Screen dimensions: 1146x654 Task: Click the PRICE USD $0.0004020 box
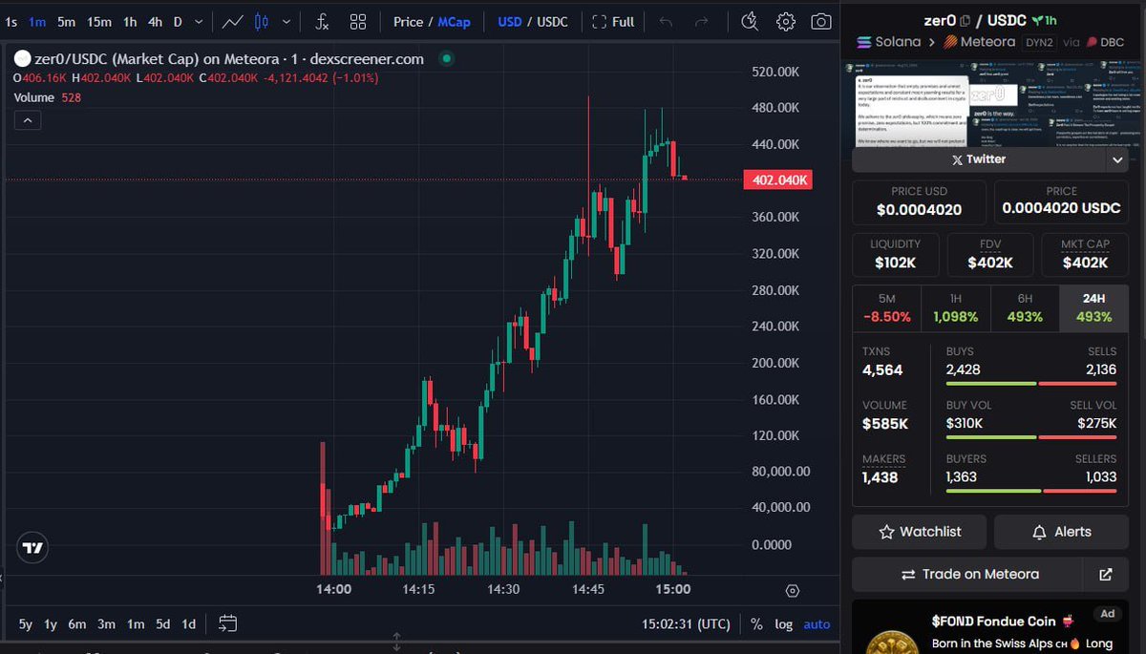point(919,201)
